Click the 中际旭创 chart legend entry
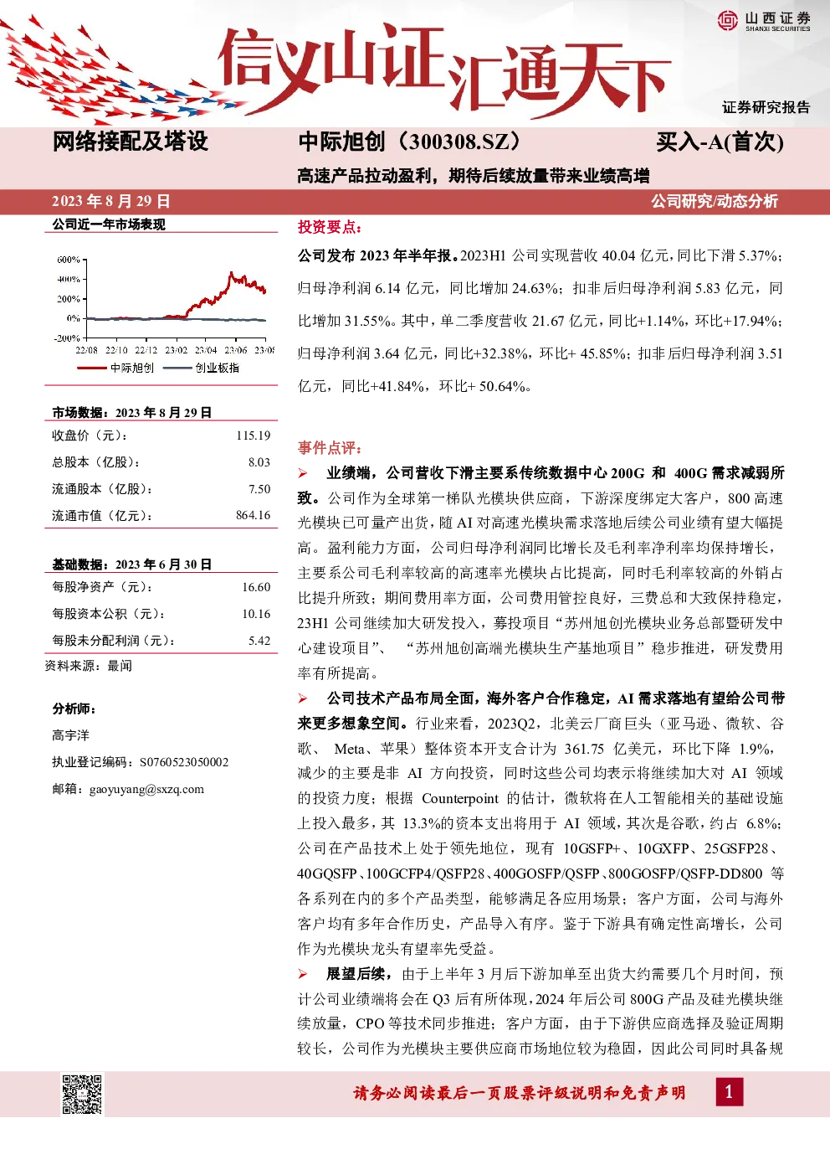Image resolution: width=830 pixels, height=1175 pixels. coord(115,368)
